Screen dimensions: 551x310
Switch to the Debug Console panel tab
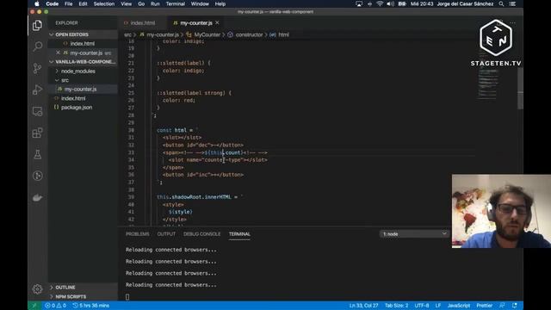tap(201, 234)
